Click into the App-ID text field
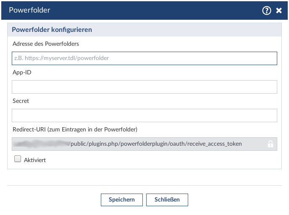This screenshot has height=215, width=289. pyautogui.click(x=144, y=87)
